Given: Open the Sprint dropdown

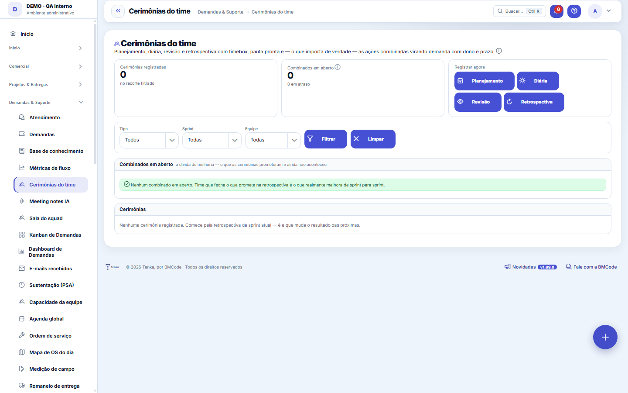Looking at the screenshot, I should pyautogui.click(x=212, y=140).
